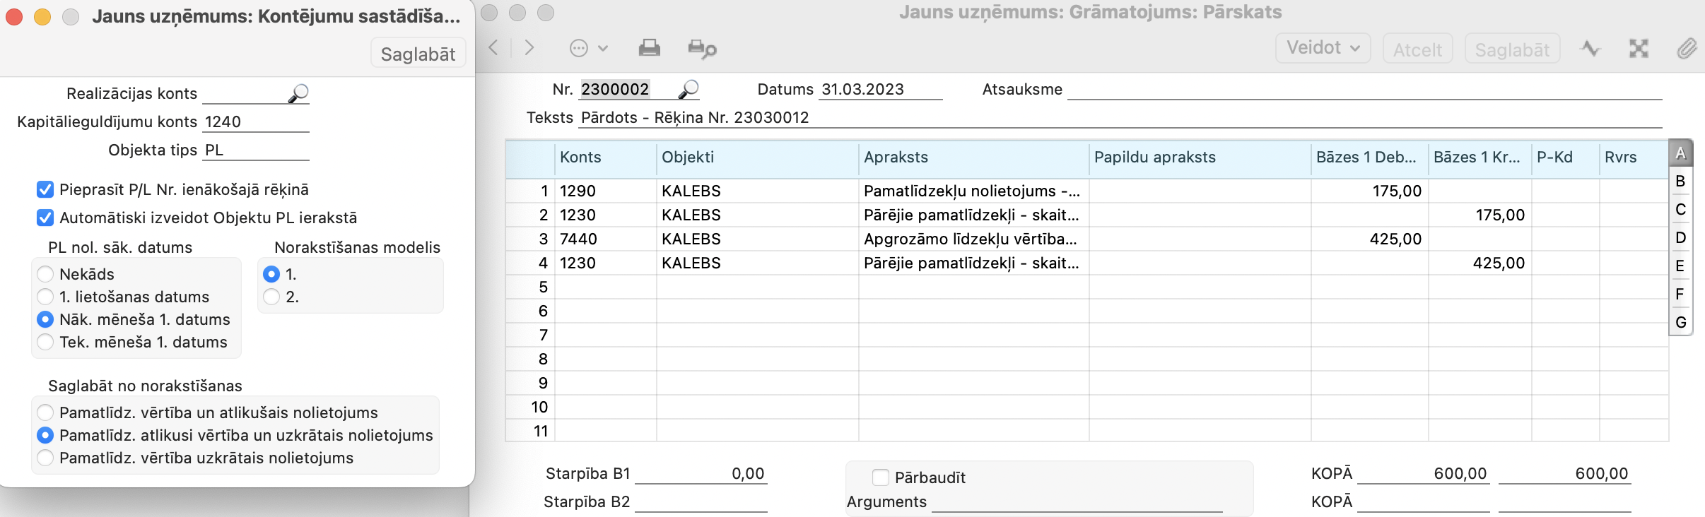
Task: Choose Norakstīšanas modelis option 2
Action: 271,297
